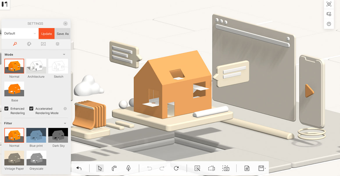Click the back arrow in bottom toolbar
This screenshot has width=340, height=176.
(79, 168)
